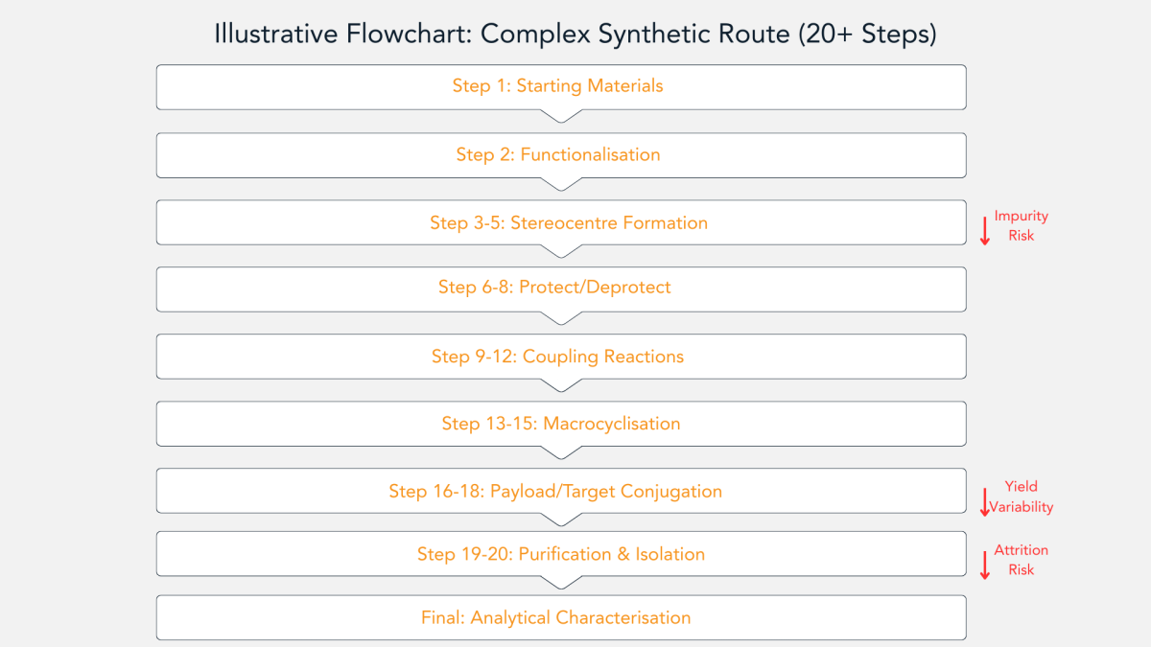Select the Step 16-18: Payload/Target Conjugation box
This screenshot has height=647, width=1151.
(561, 491)
